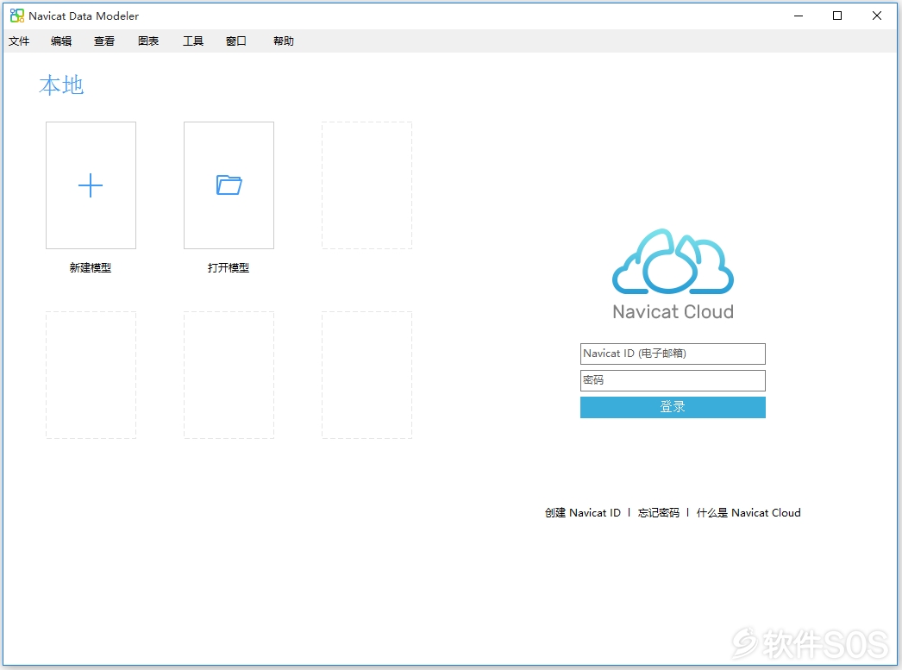This screenshot has height=670, width=902.
Task: Minimize the Navicat Data Modeler window
Action: click(x=799, y=16)
